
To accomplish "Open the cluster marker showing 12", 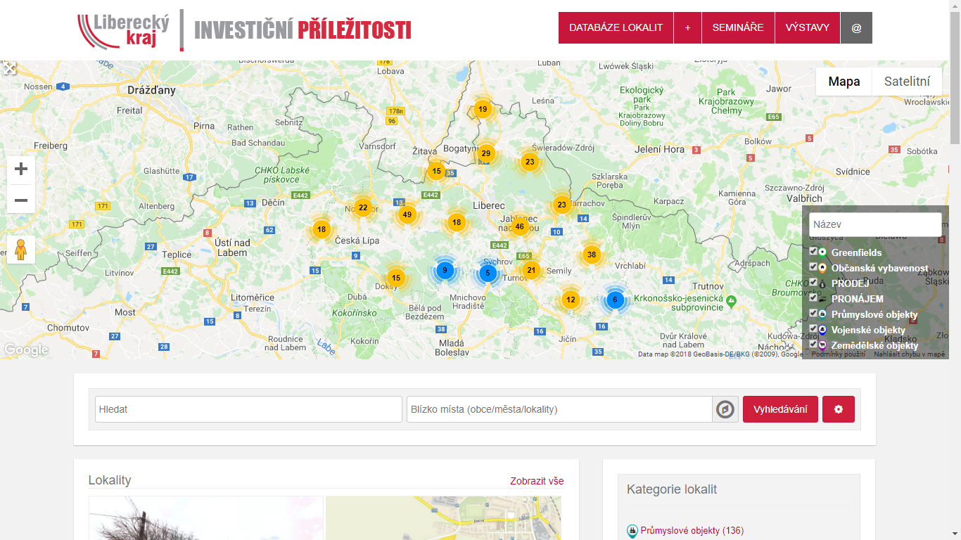I will coord(571,300).
